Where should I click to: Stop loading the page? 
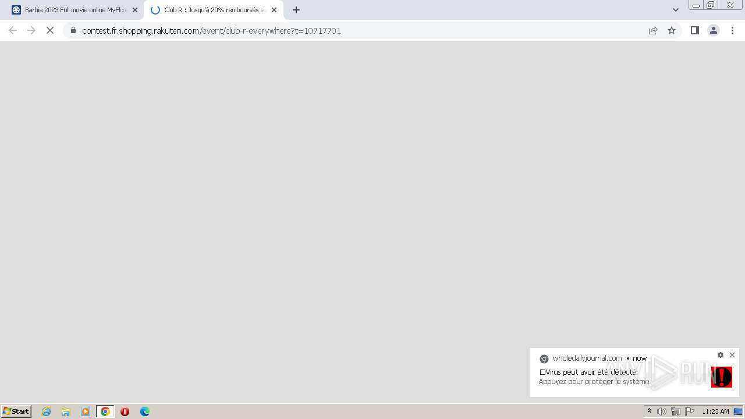[x=50, y=30]
